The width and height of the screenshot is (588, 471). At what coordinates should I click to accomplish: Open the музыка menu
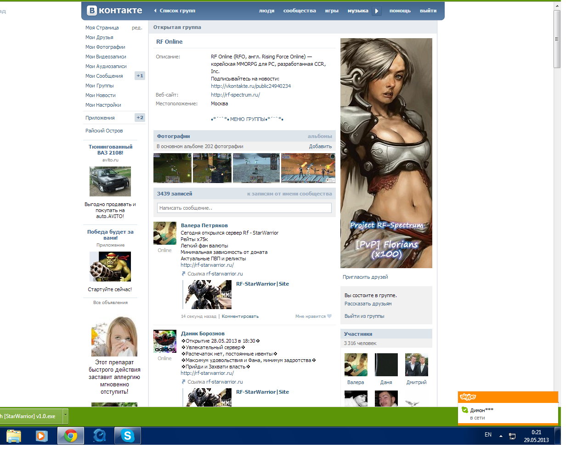point(358,11)
